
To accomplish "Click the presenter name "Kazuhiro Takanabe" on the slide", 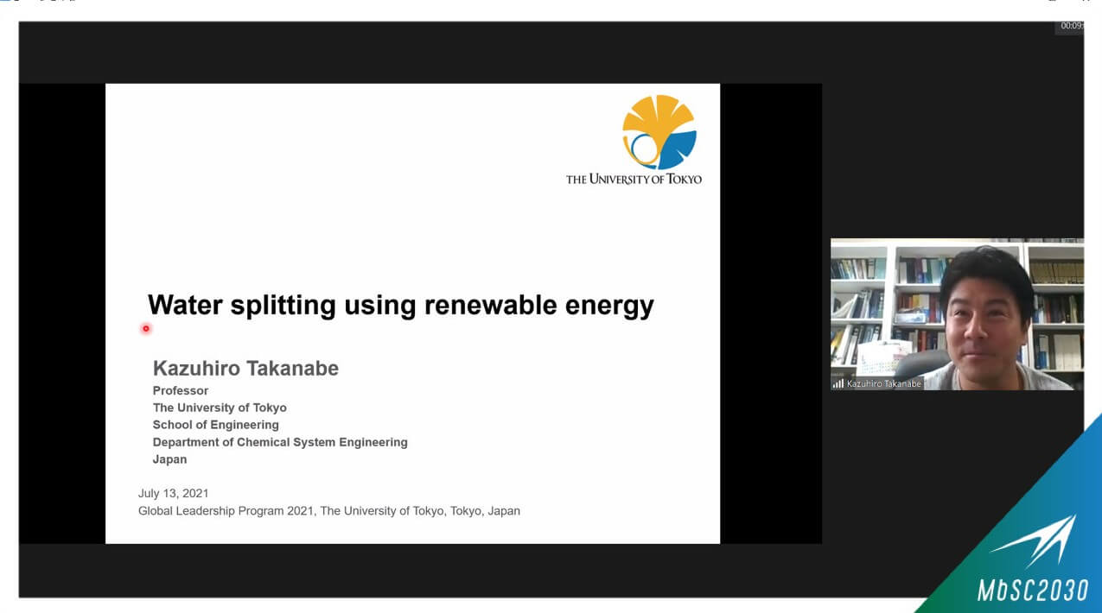I will (x=245, y=368).
